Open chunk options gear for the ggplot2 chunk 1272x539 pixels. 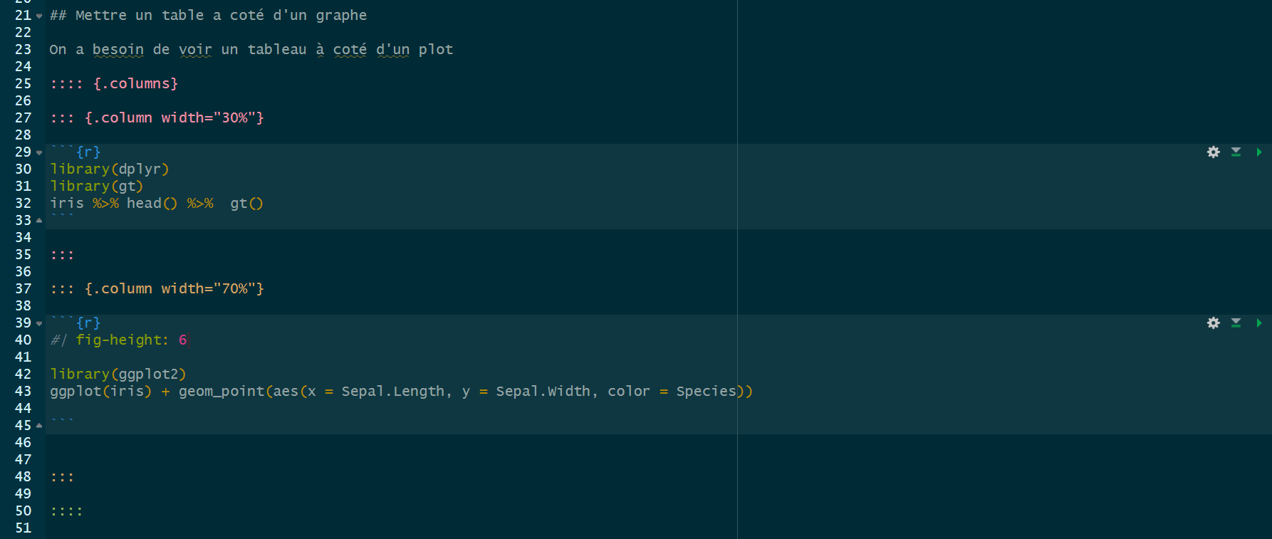tap(1214, 323)
